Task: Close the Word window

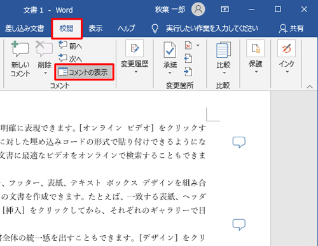Action: point(304,10)
